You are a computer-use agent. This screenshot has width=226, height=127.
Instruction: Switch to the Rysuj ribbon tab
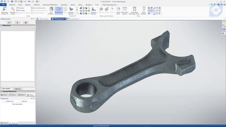(20, 5)
